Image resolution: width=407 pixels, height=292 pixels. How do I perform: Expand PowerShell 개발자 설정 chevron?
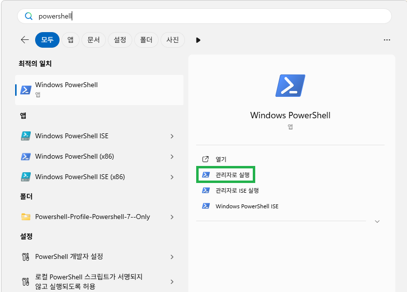pyautogui.click(x=172, y=257)
